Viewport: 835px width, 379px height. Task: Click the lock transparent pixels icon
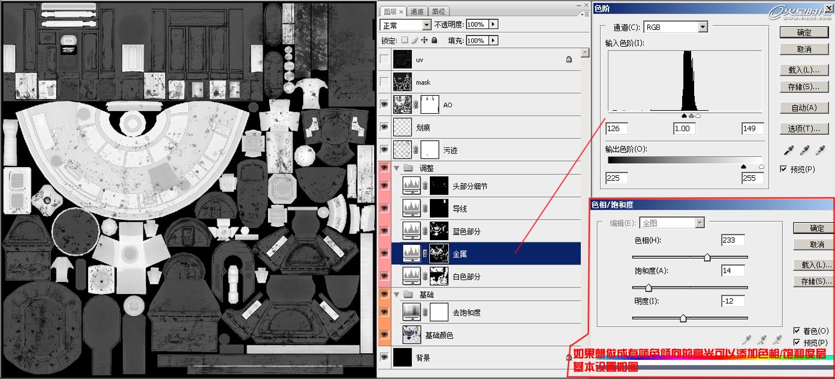click(405, 40)
